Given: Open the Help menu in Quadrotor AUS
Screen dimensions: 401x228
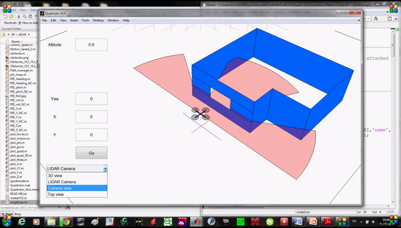Looking at the screenshot, I should pos(126,20).
